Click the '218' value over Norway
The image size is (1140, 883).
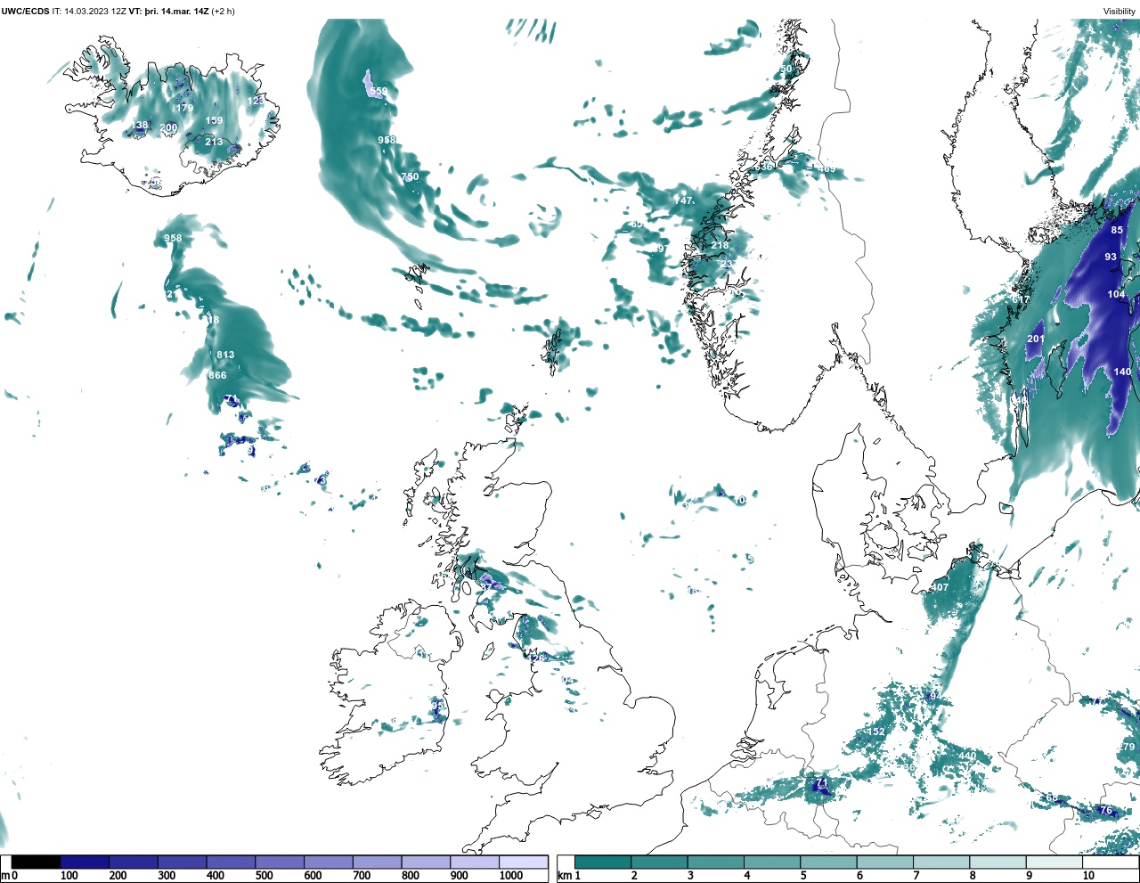point(720,246)
